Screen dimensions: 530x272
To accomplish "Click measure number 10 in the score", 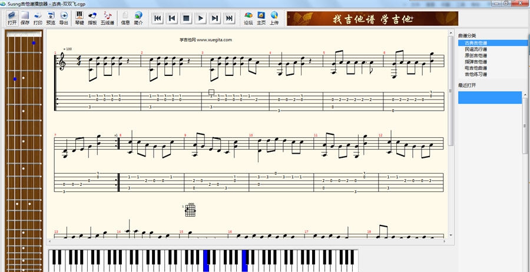I will click(x=251, y=135).
